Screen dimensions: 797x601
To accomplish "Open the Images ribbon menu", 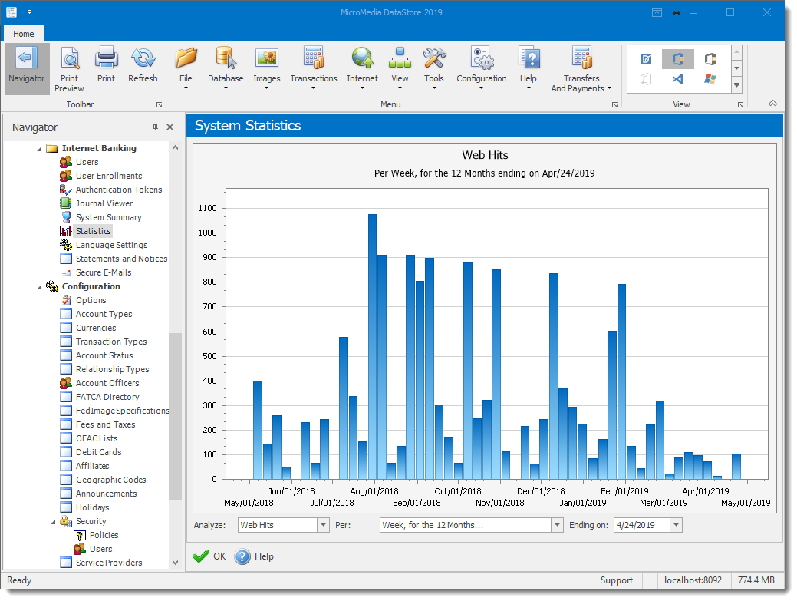I will click(267, 68).
